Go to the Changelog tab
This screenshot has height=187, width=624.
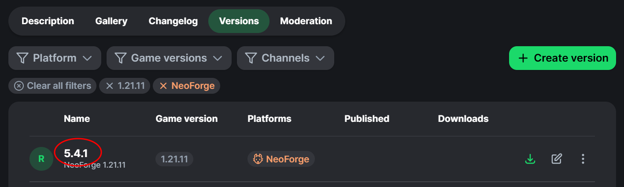pyautogui.click(x=173, y=21)
